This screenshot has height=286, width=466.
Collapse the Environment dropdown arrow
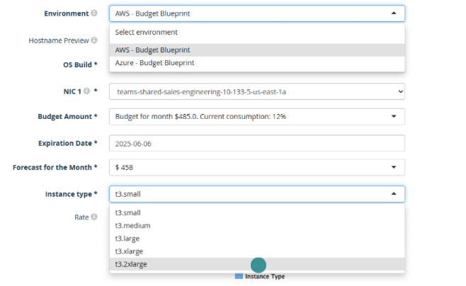394,13
